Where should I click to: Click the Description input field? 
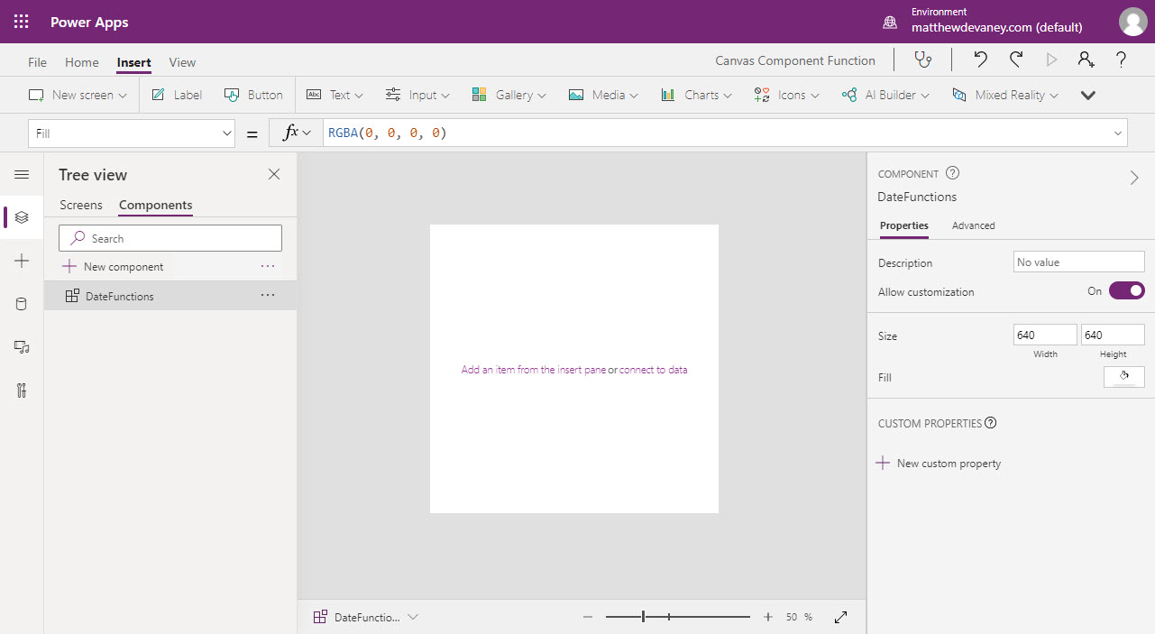tap(1078, 262)
